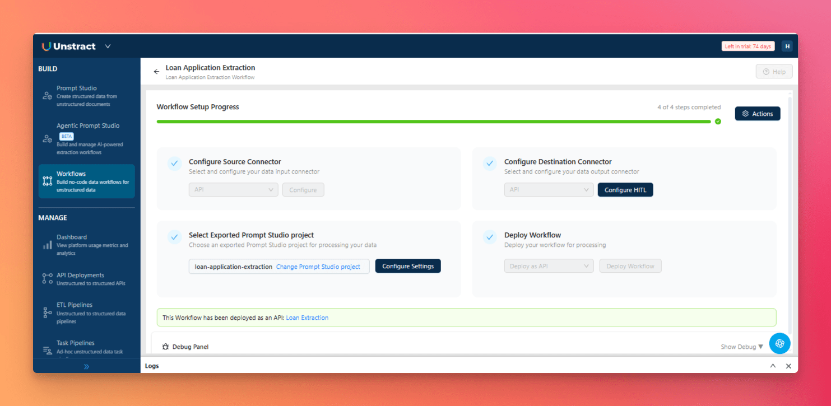
Task: Expand the Logs panel with the up chevron
Action: pyautogui.click(x=773, y=366)
